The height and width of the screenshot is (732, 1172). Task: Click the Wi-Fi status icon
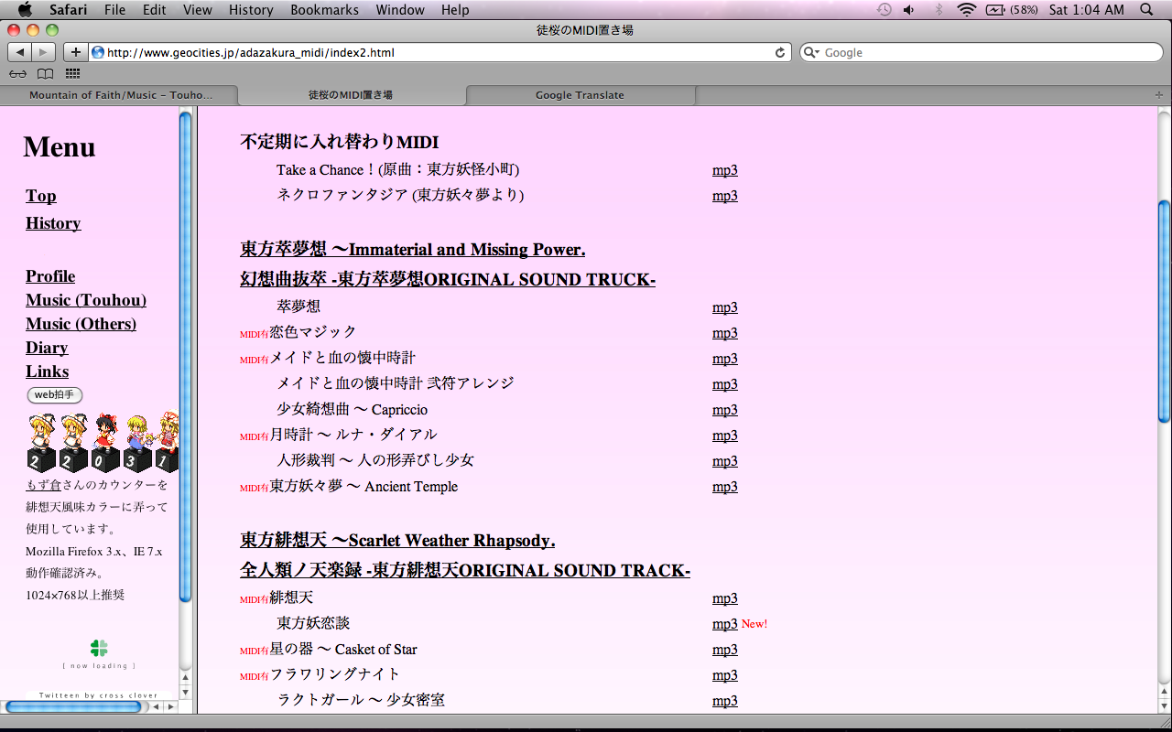tap(967, 10)
